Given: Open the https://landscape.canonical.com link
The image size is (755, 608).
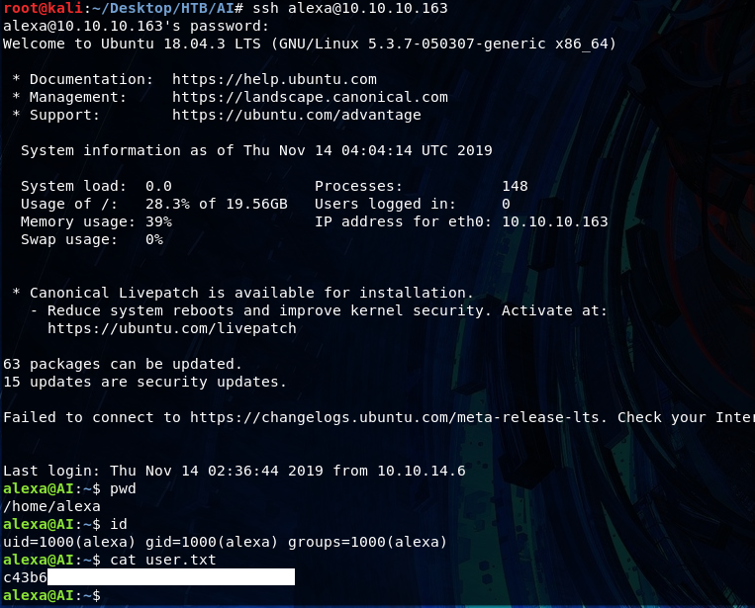Looking at the screenshot, I should pyautogui.click(x=310, y=97).
